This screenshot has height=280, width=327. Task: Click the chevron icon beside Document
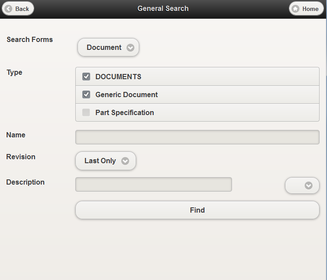(130, 48)
